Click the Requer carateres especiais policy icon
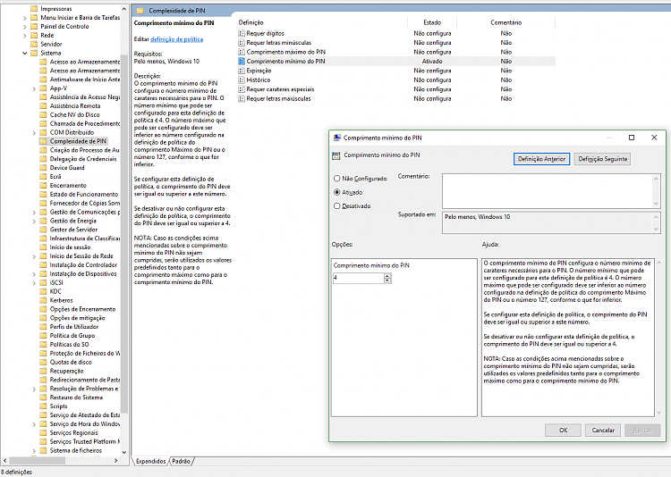This screenshot has width=671, height=477. 242,89
